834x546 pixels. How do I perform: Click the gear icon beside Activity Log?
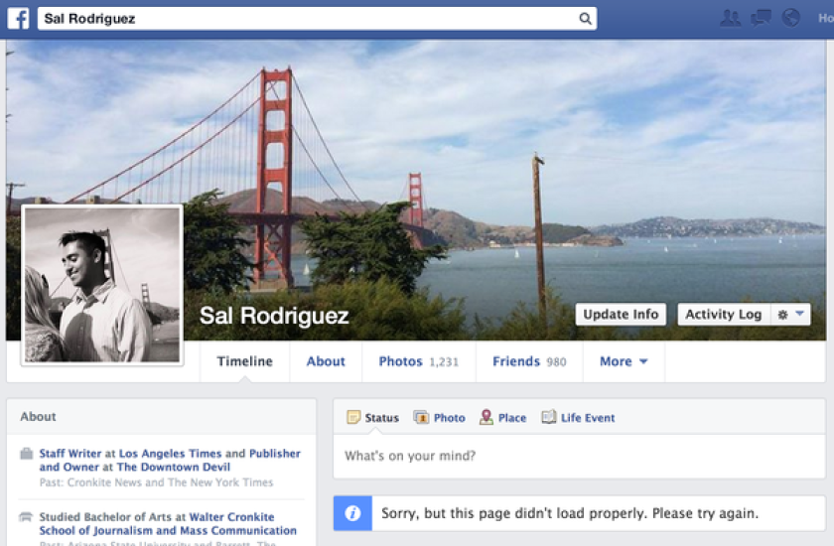tap(782, 315)
